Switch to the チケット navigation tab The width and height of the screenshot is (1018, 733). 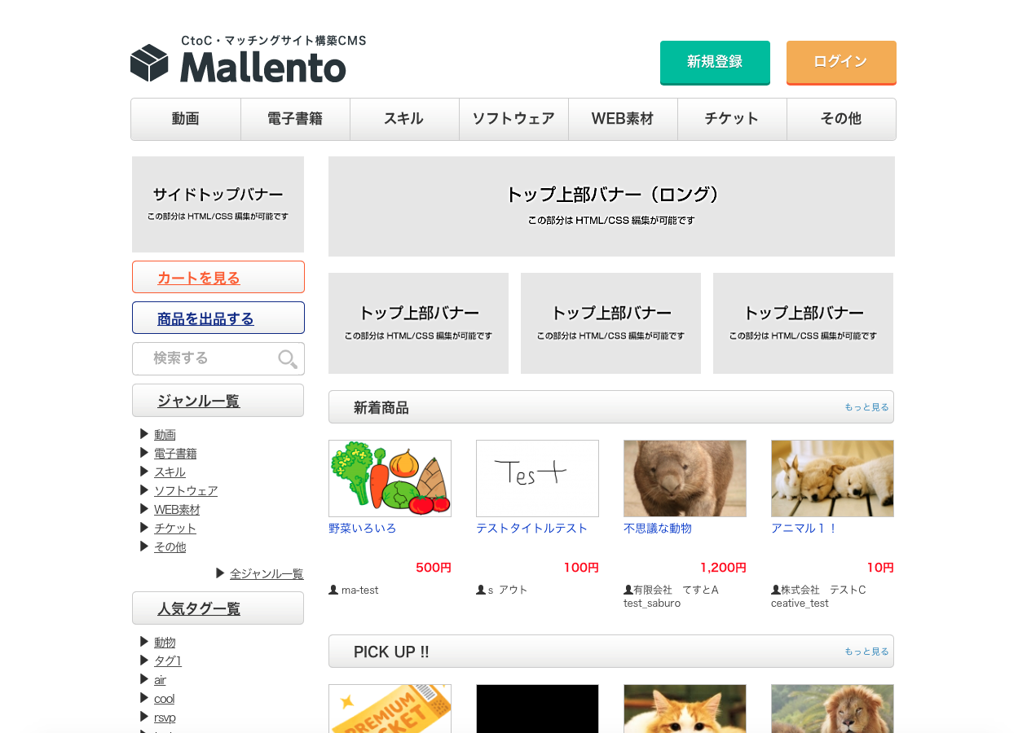tap(732, 119)
